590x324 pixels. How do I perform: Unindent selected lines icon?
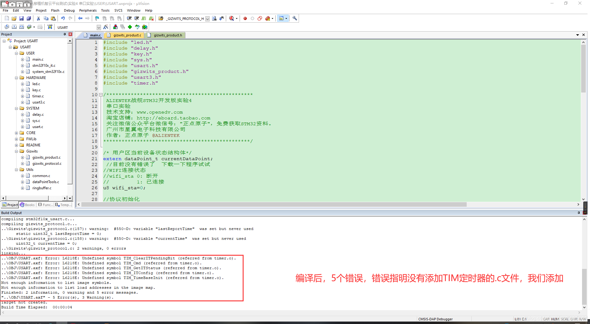pos(136,18)
